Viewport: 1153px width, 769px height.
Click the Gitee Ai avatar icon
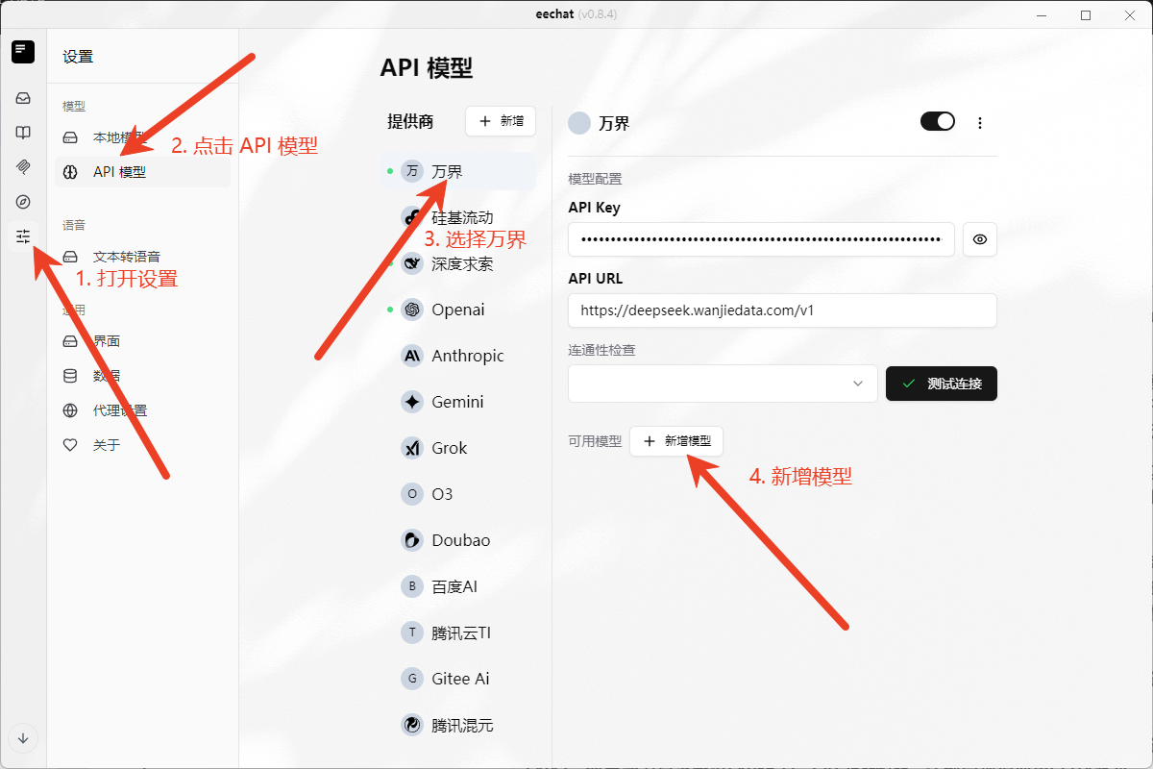(412, 679)
